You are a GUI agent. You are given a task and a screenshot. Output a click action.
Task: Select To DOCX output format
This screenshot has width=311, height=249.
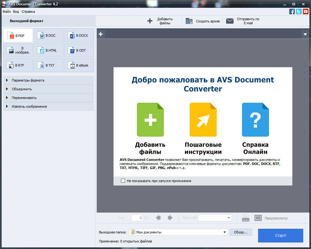coord(79,35)
